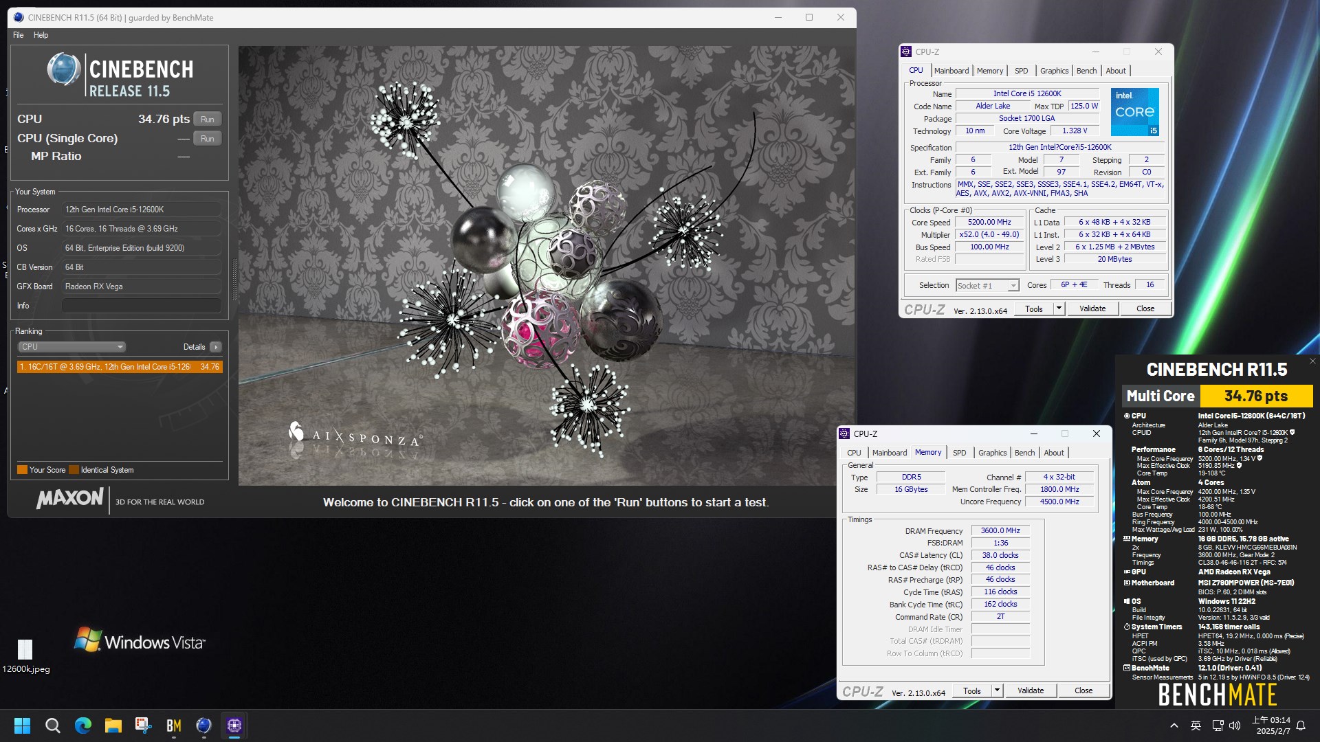The height and width of the screenshot is (742, 1320).
Task: Run the CPU (Single Core) test
Action: coord(207,138)
